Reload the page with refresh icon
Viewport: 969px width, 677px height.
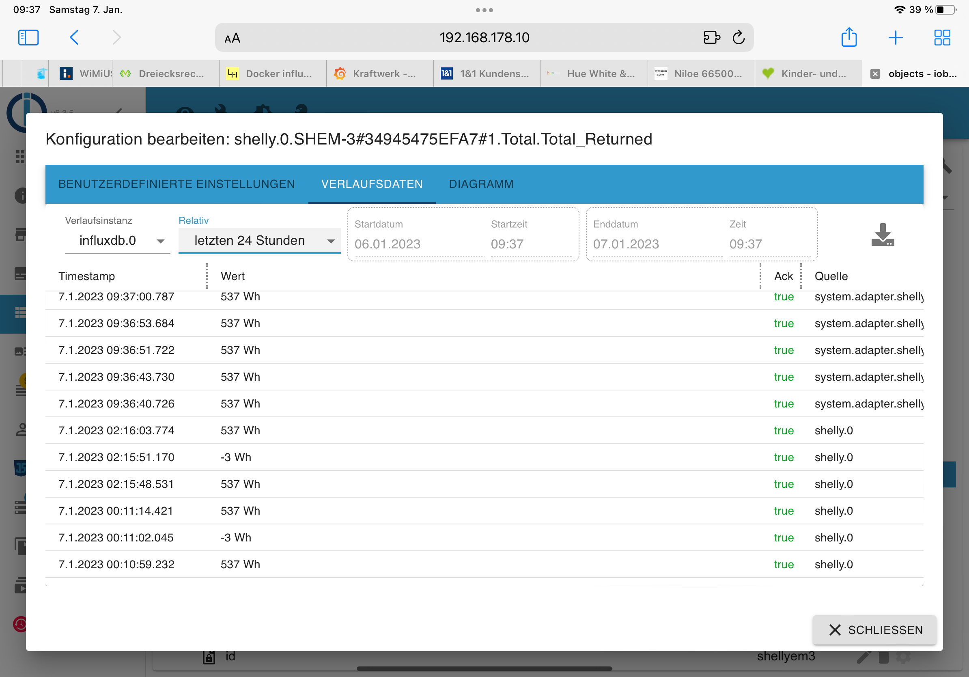[738, 38]
